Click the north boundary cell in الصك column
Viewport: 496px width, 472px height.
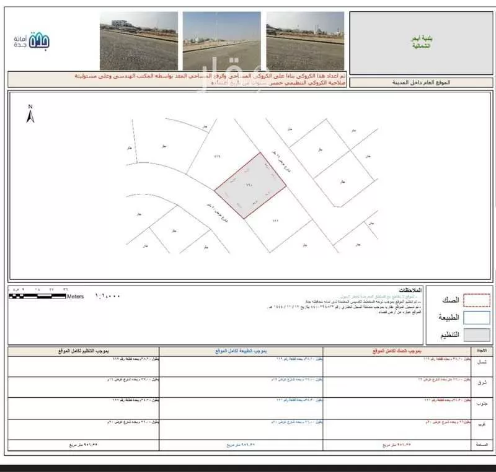click(x=397, y=367)
